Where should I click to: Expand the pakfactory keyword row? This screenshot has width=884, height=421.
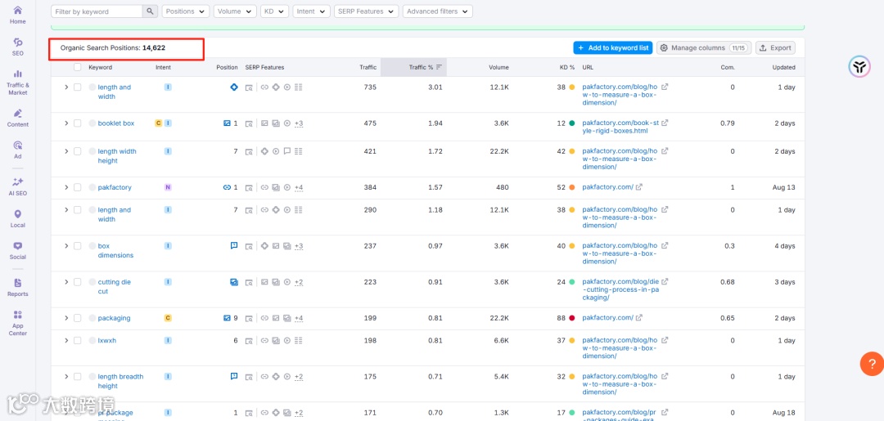[x=66, y=187]
